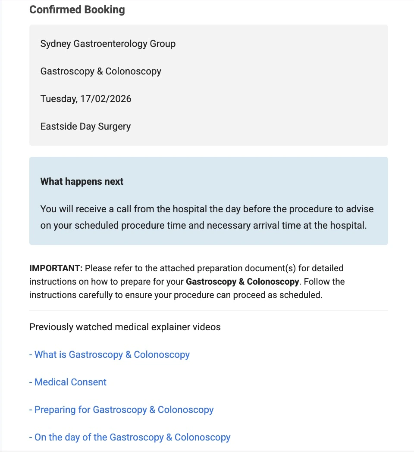Click the dash before 'Medical Consent'
Screen dimensions: 414x453
(30, 382)
